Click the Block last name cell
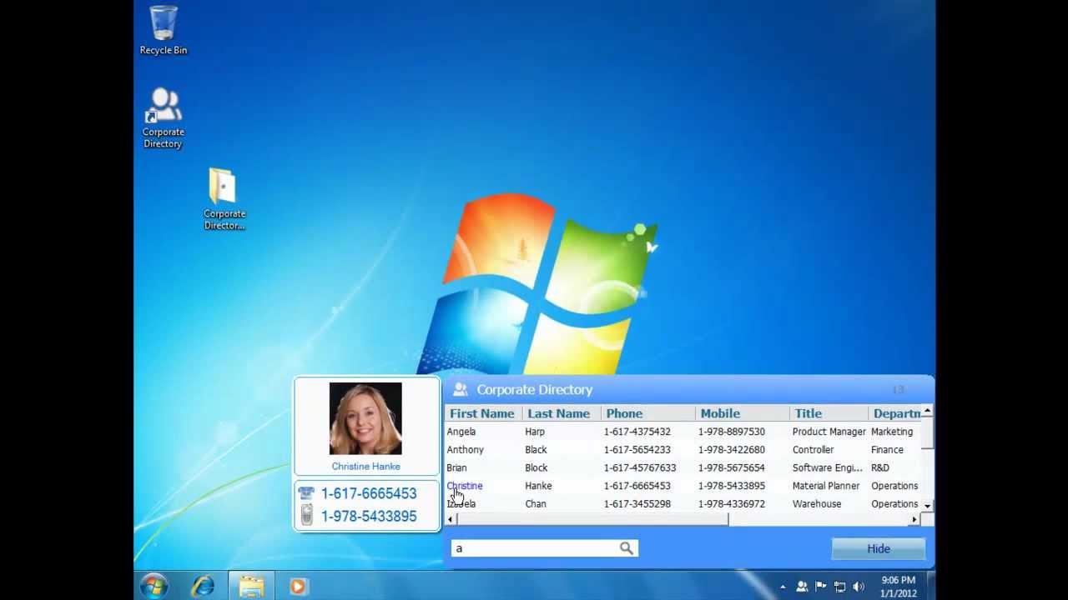This screenshot has height=600, width=1068. tap(536, 468)
